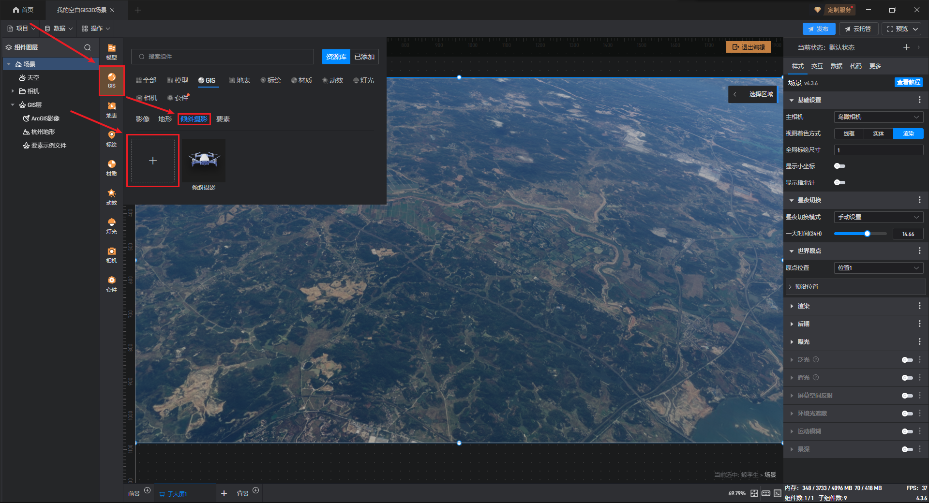
Task: Open the 昼夜切换模式 dropdown
Action: point(878,217)
